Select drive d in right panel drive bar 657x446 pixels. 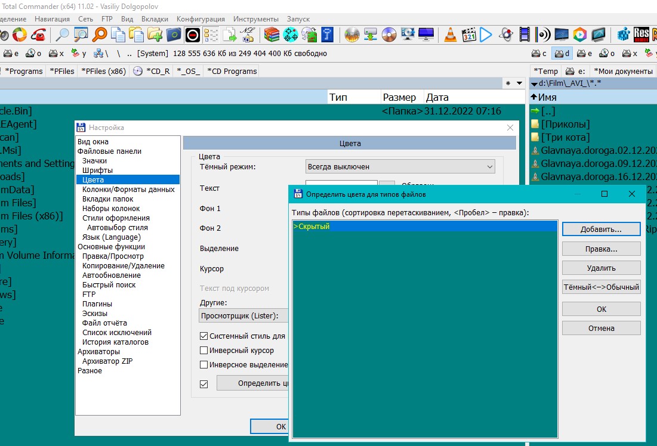click(x=562, y=54)
